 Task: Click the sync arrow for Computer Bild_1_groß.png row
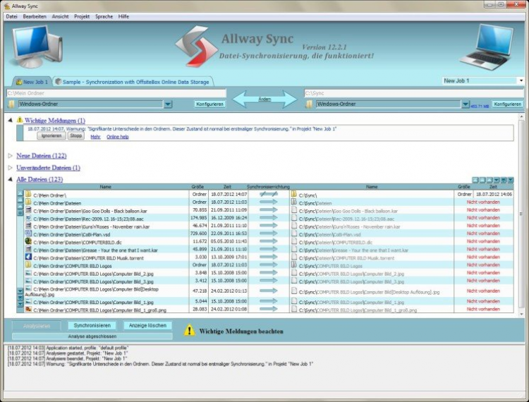[x=269, y=309]
